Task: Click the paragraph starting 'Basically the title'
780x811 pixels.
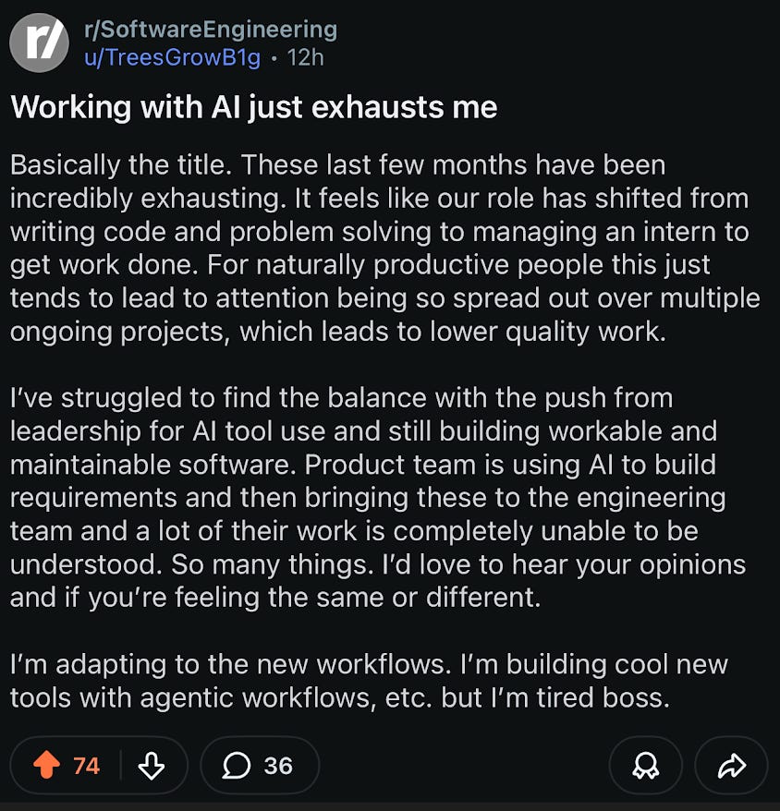Action: coord(384,249)
